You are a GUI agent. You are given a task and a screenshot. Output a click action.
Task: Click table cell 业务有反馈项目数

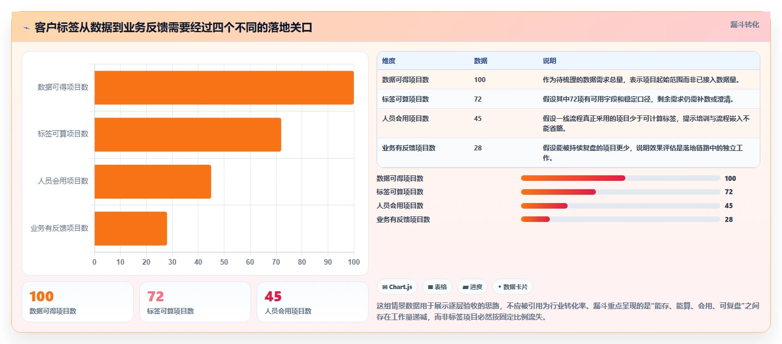click(x=409, y=148)
